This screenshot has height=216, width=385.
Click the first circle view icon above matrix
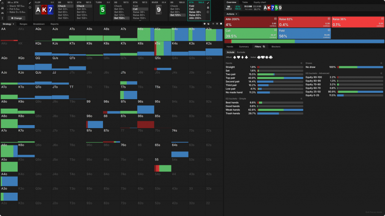pos(205,24)
